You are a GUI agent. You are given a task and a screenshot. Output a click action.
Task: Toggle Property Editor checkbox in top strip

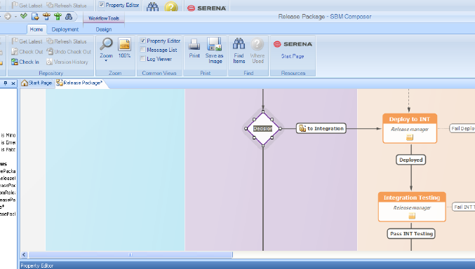pos(102,4)
